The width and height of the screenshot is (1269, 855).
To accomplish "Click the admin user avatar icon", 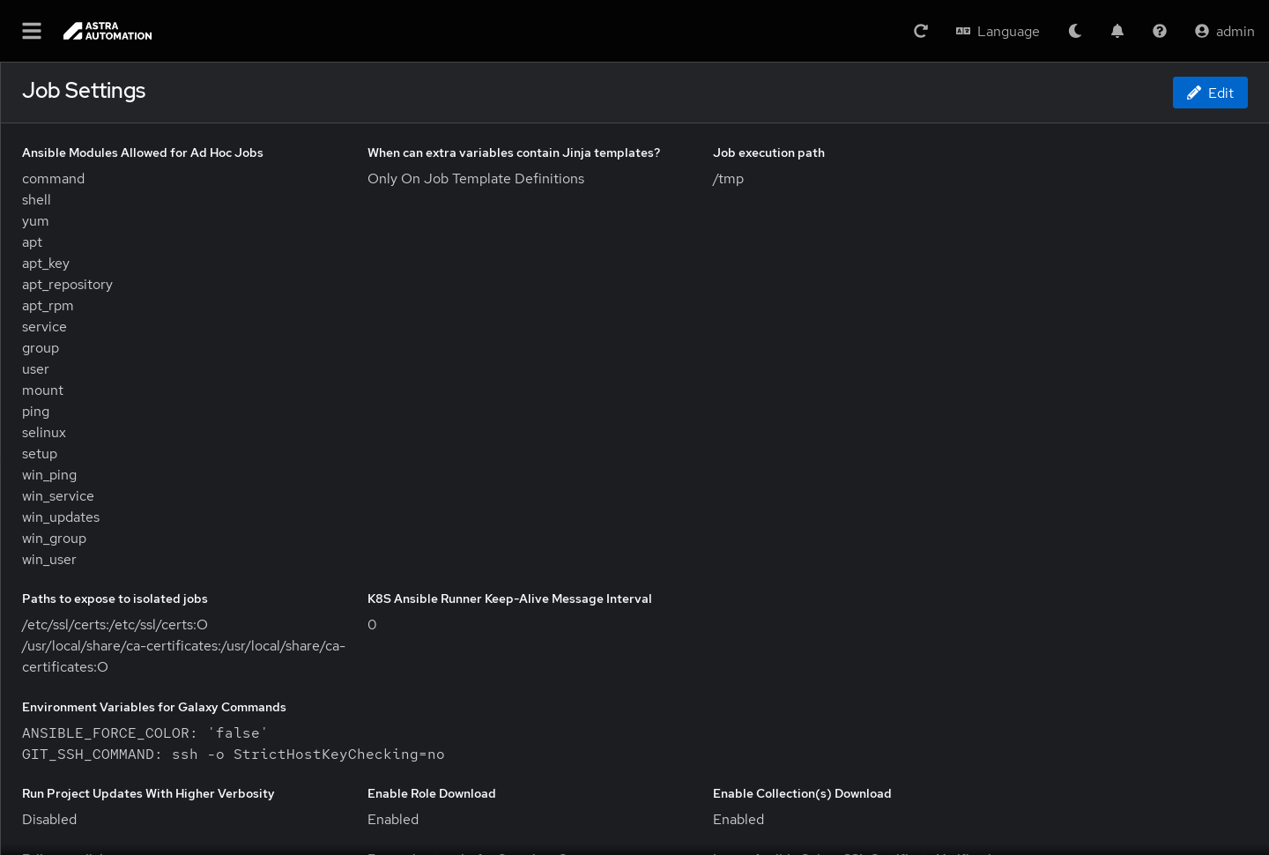I will click(1202, 31).
